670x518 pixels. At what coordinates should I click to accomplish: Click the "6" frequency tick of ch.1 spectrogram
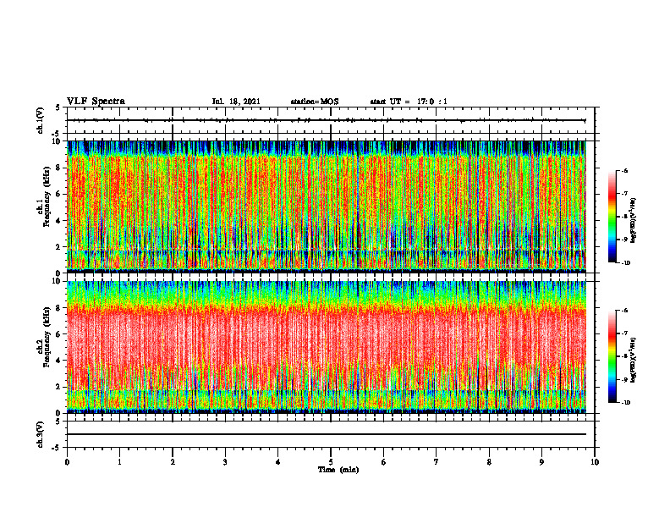coord(58,194)
